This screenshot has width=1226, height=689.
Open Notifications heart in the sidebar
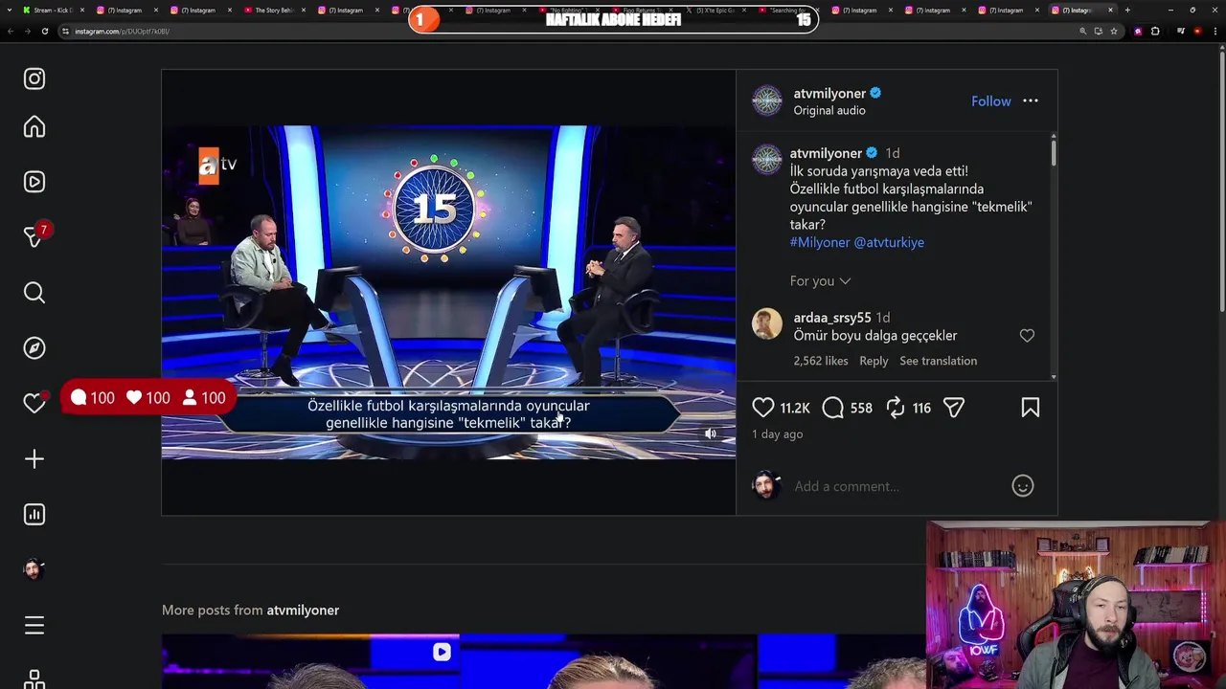coord(34,404)
